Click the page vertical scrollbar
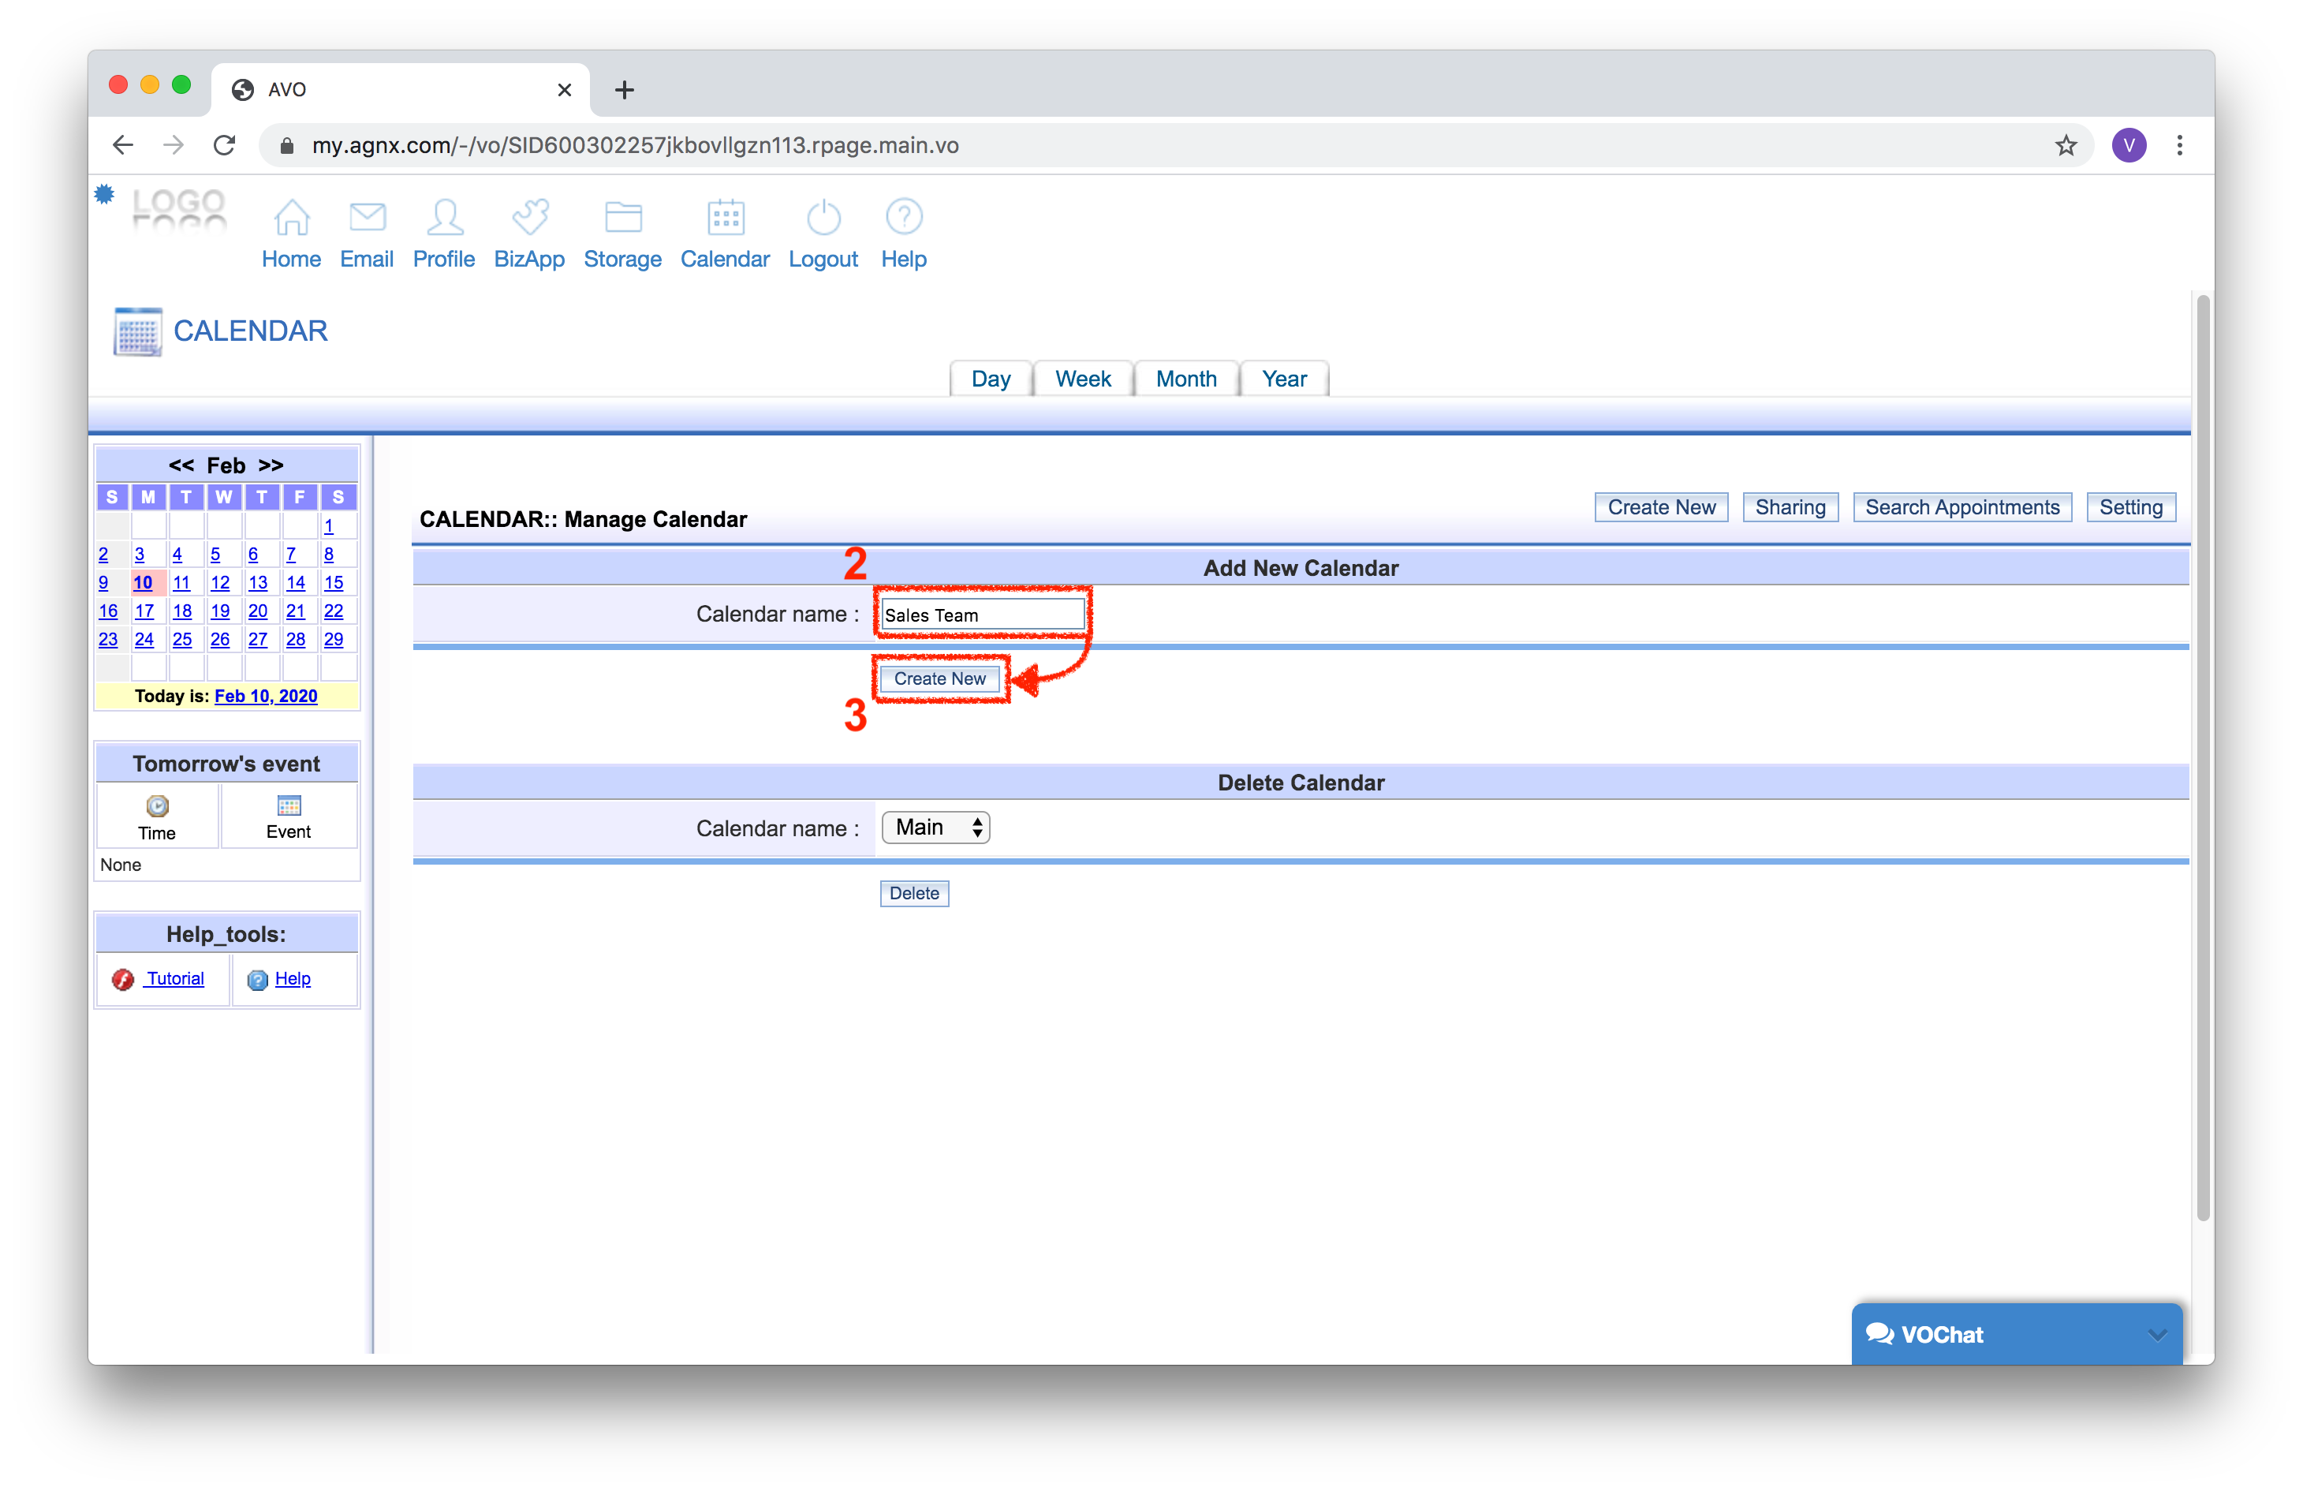 coord(2202,755)
